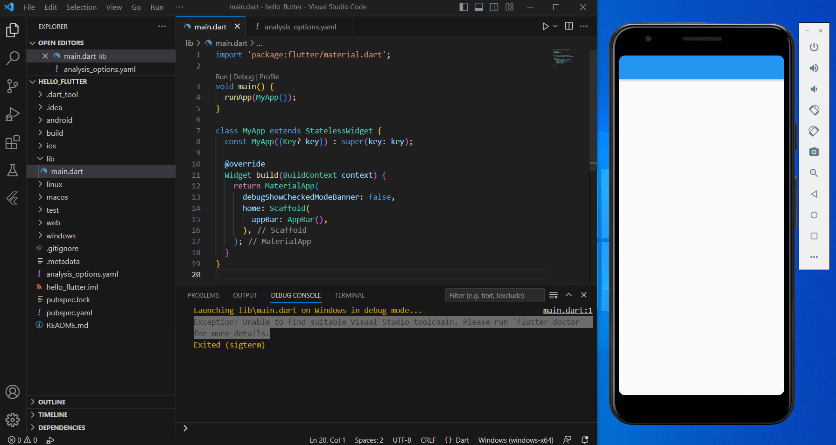836x445 pixels.
Task: Tap emulator Back triangle button
Action: [814, 194]
